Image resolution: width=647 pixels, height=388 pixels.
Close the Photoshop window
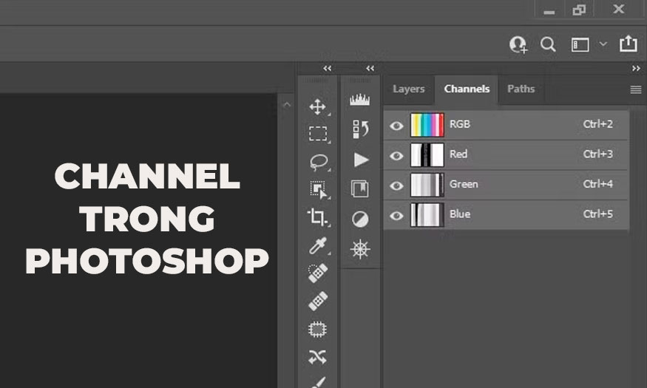[618, 9]
